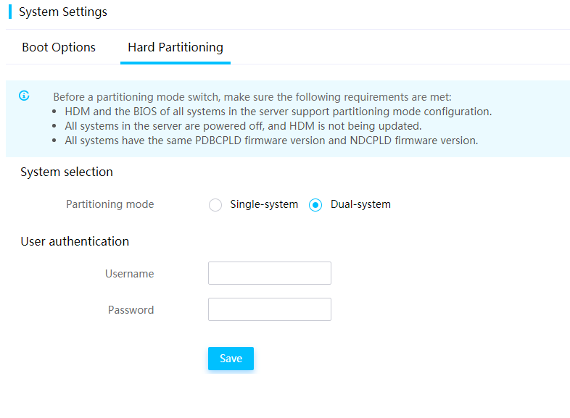This screenshot has height=418, width=570.
Task: Click the Username field label
Action: [x=129, y=273]
